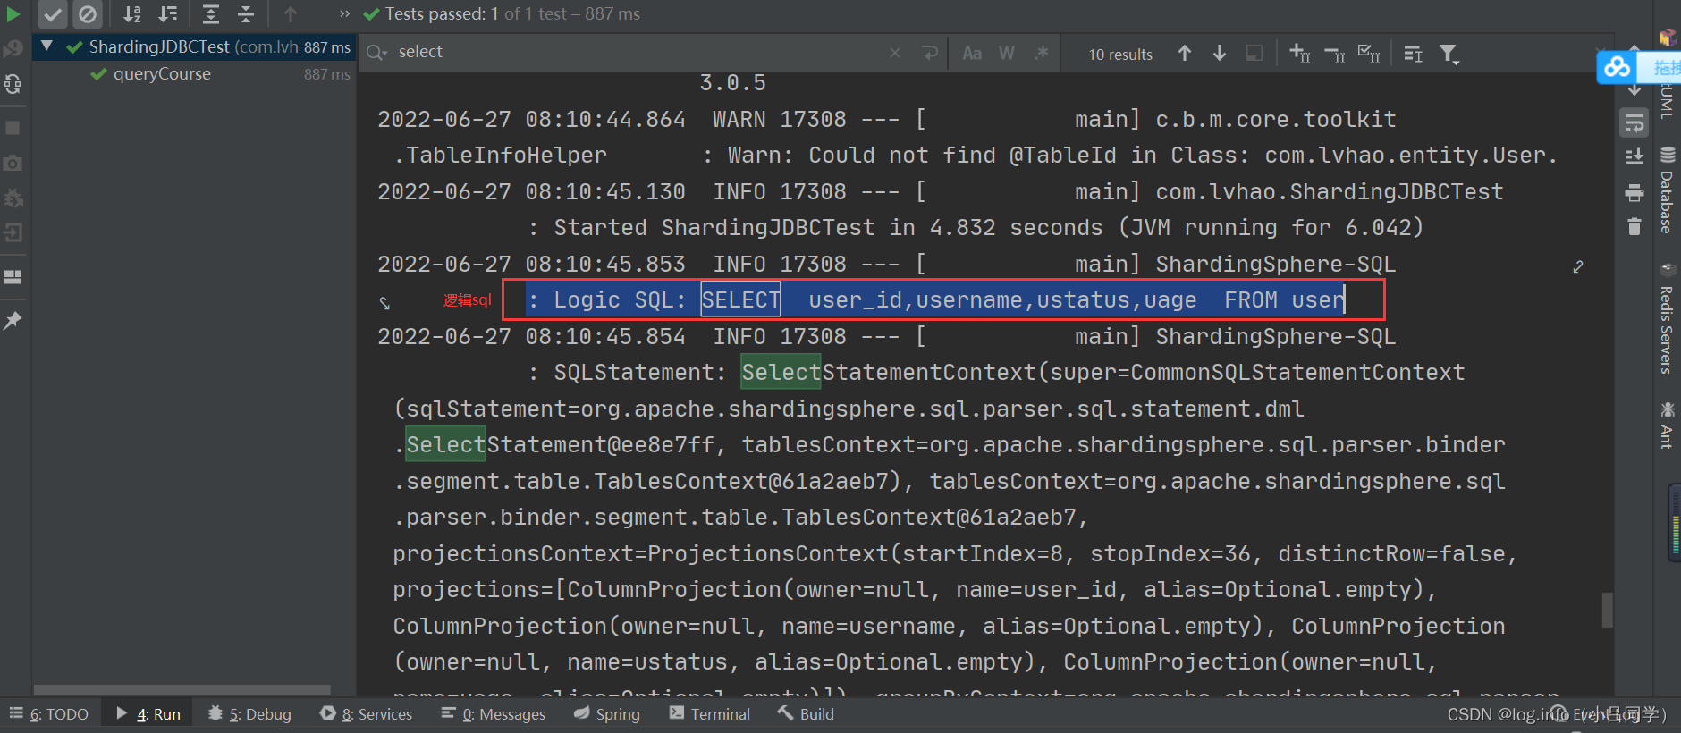
Task: Show more test toolbar actions chevron
Action: [x=344, y=14]
